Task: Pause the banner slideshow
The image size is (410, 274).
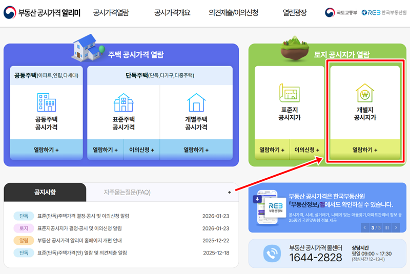Action: point(387,228)
